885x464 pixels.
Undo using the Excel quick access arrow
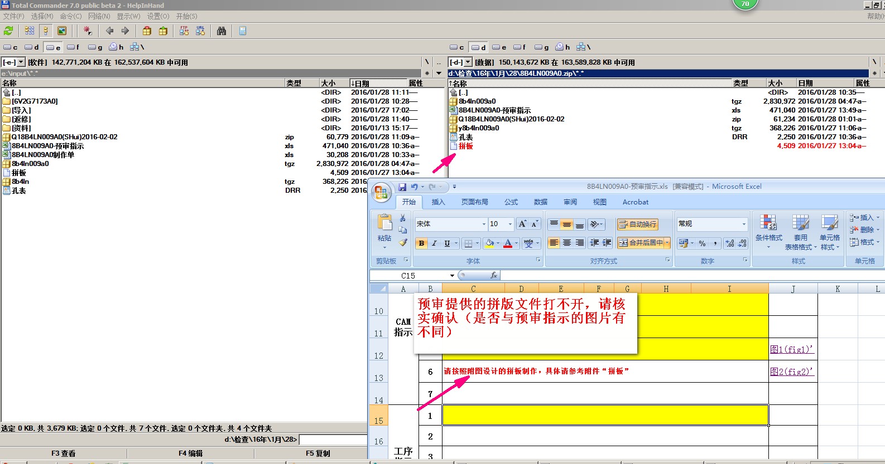pos(415,187)
